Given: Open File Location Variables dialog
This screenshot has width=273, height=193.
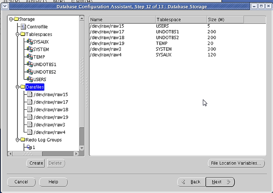Looking at the screenshot, I should (x=236, y=163).
